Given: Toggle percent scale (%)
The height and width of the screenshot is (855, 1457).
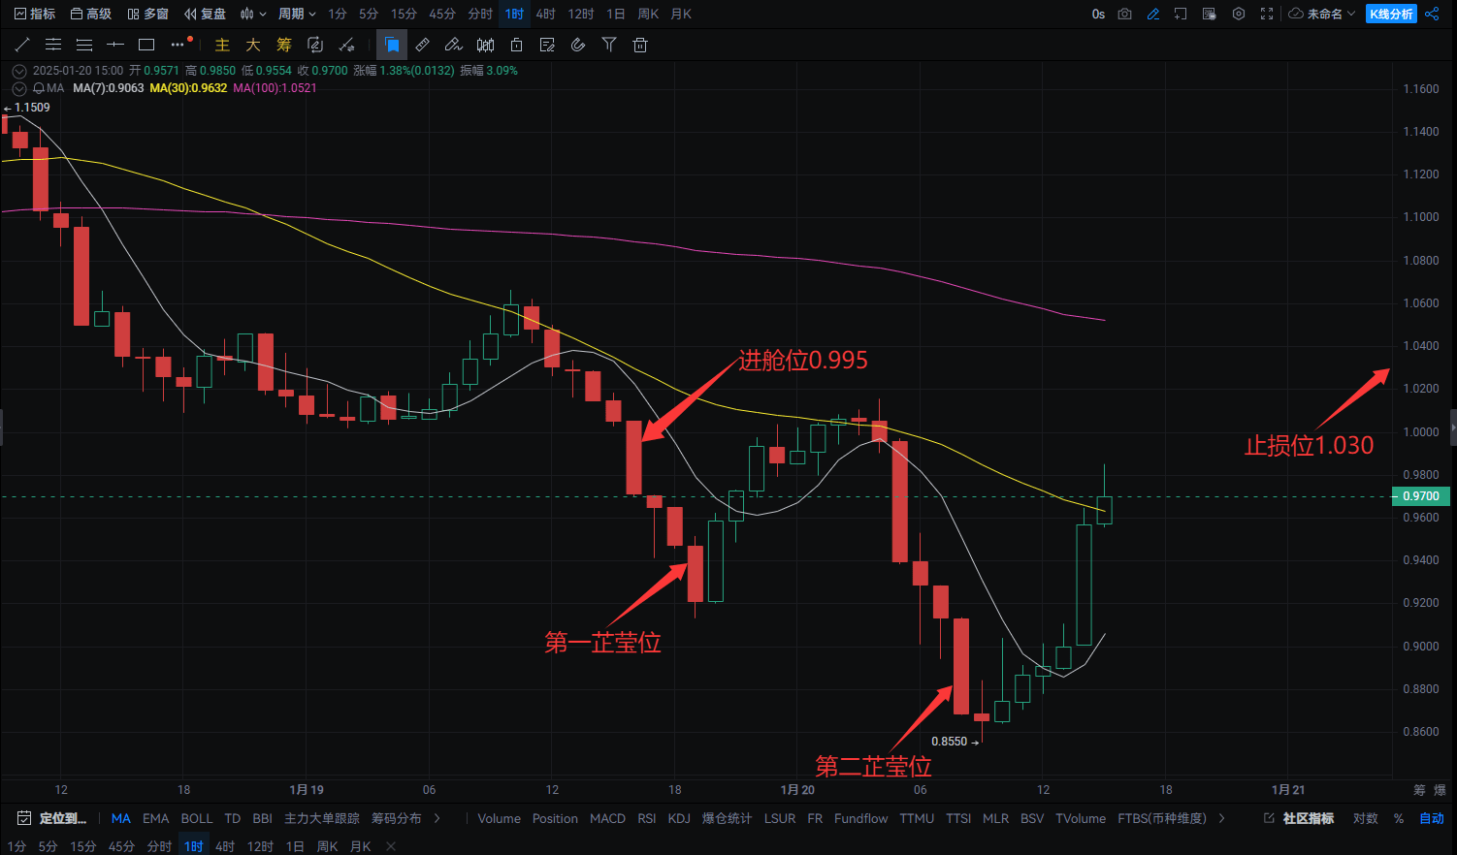Looking at the screenshot, I should 1399,819.
